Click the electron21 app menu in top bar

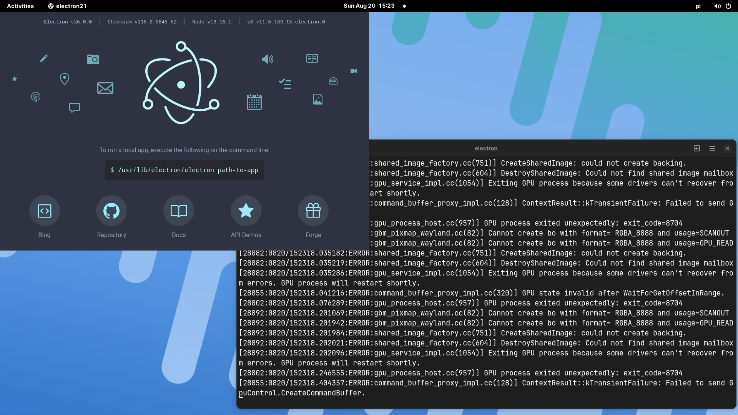click(x=67, y=6)
